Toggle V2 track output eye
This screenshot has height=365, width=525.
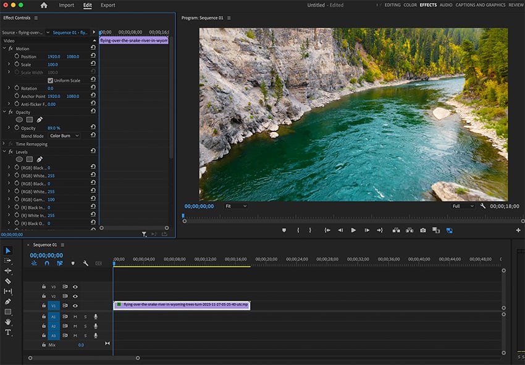pos(75,296)
